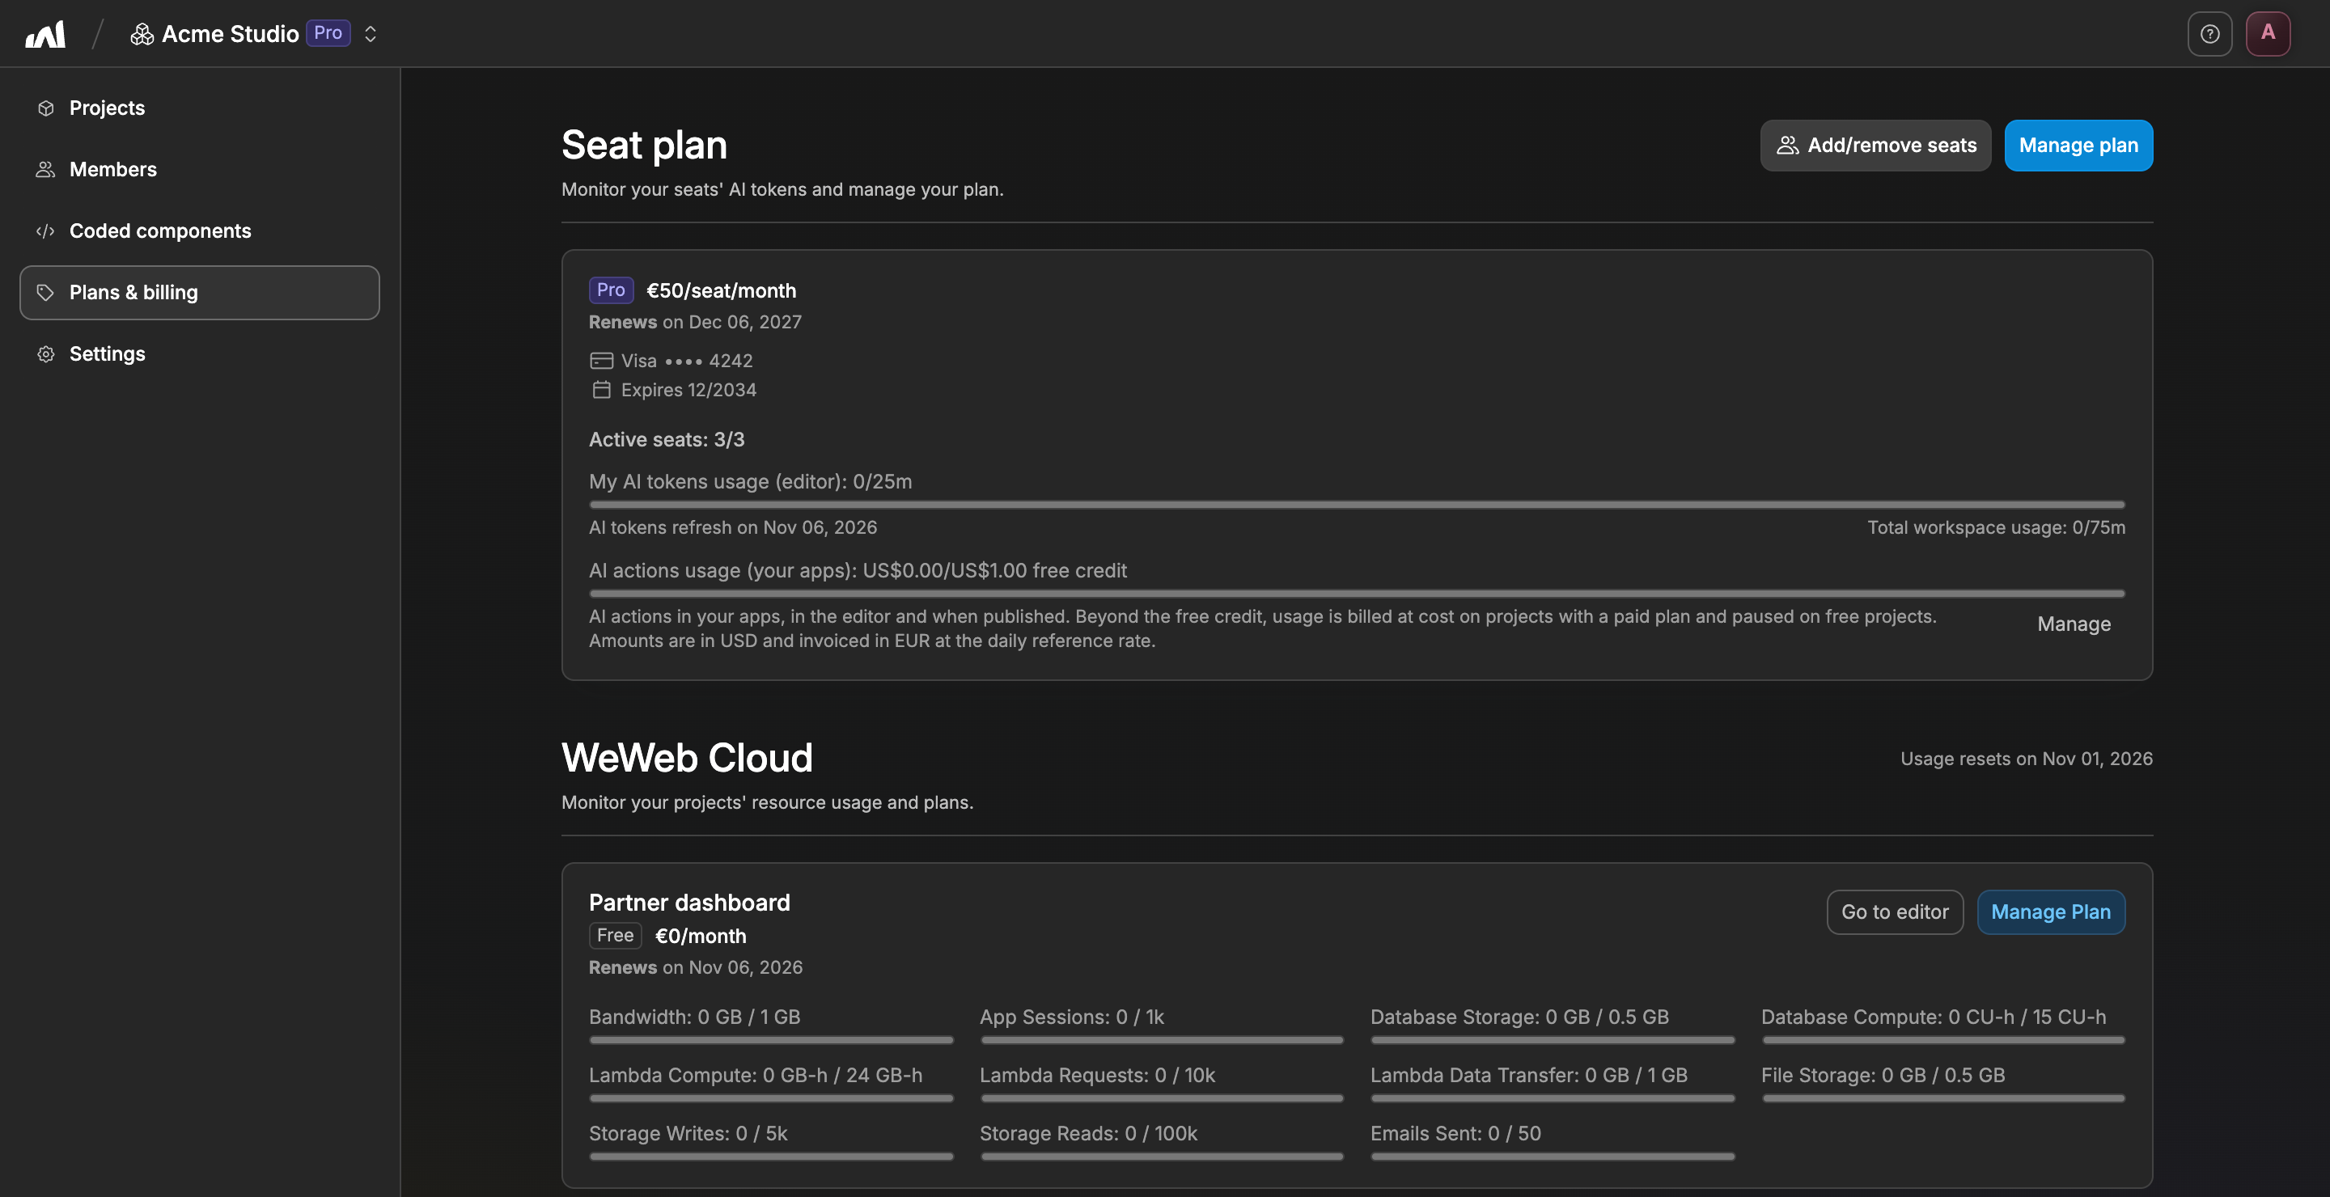Select Plans & billing in the sidebar
This screenshot has width=2330, height=1197.
pyautogui.click(x=199, y=292)
